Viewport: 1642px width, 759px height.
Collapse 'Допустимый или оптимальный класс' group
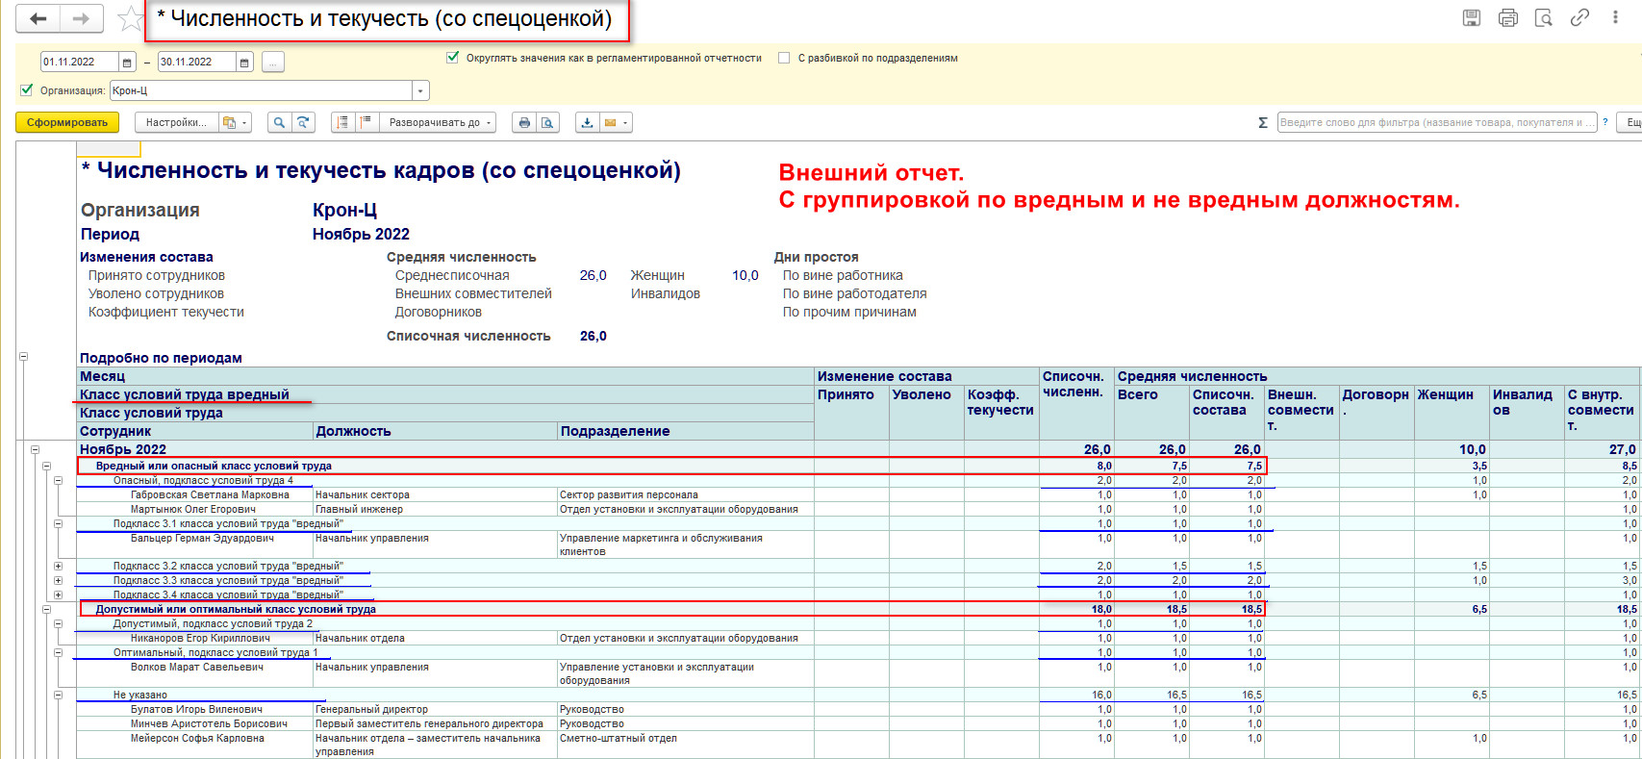pos(46,609)
